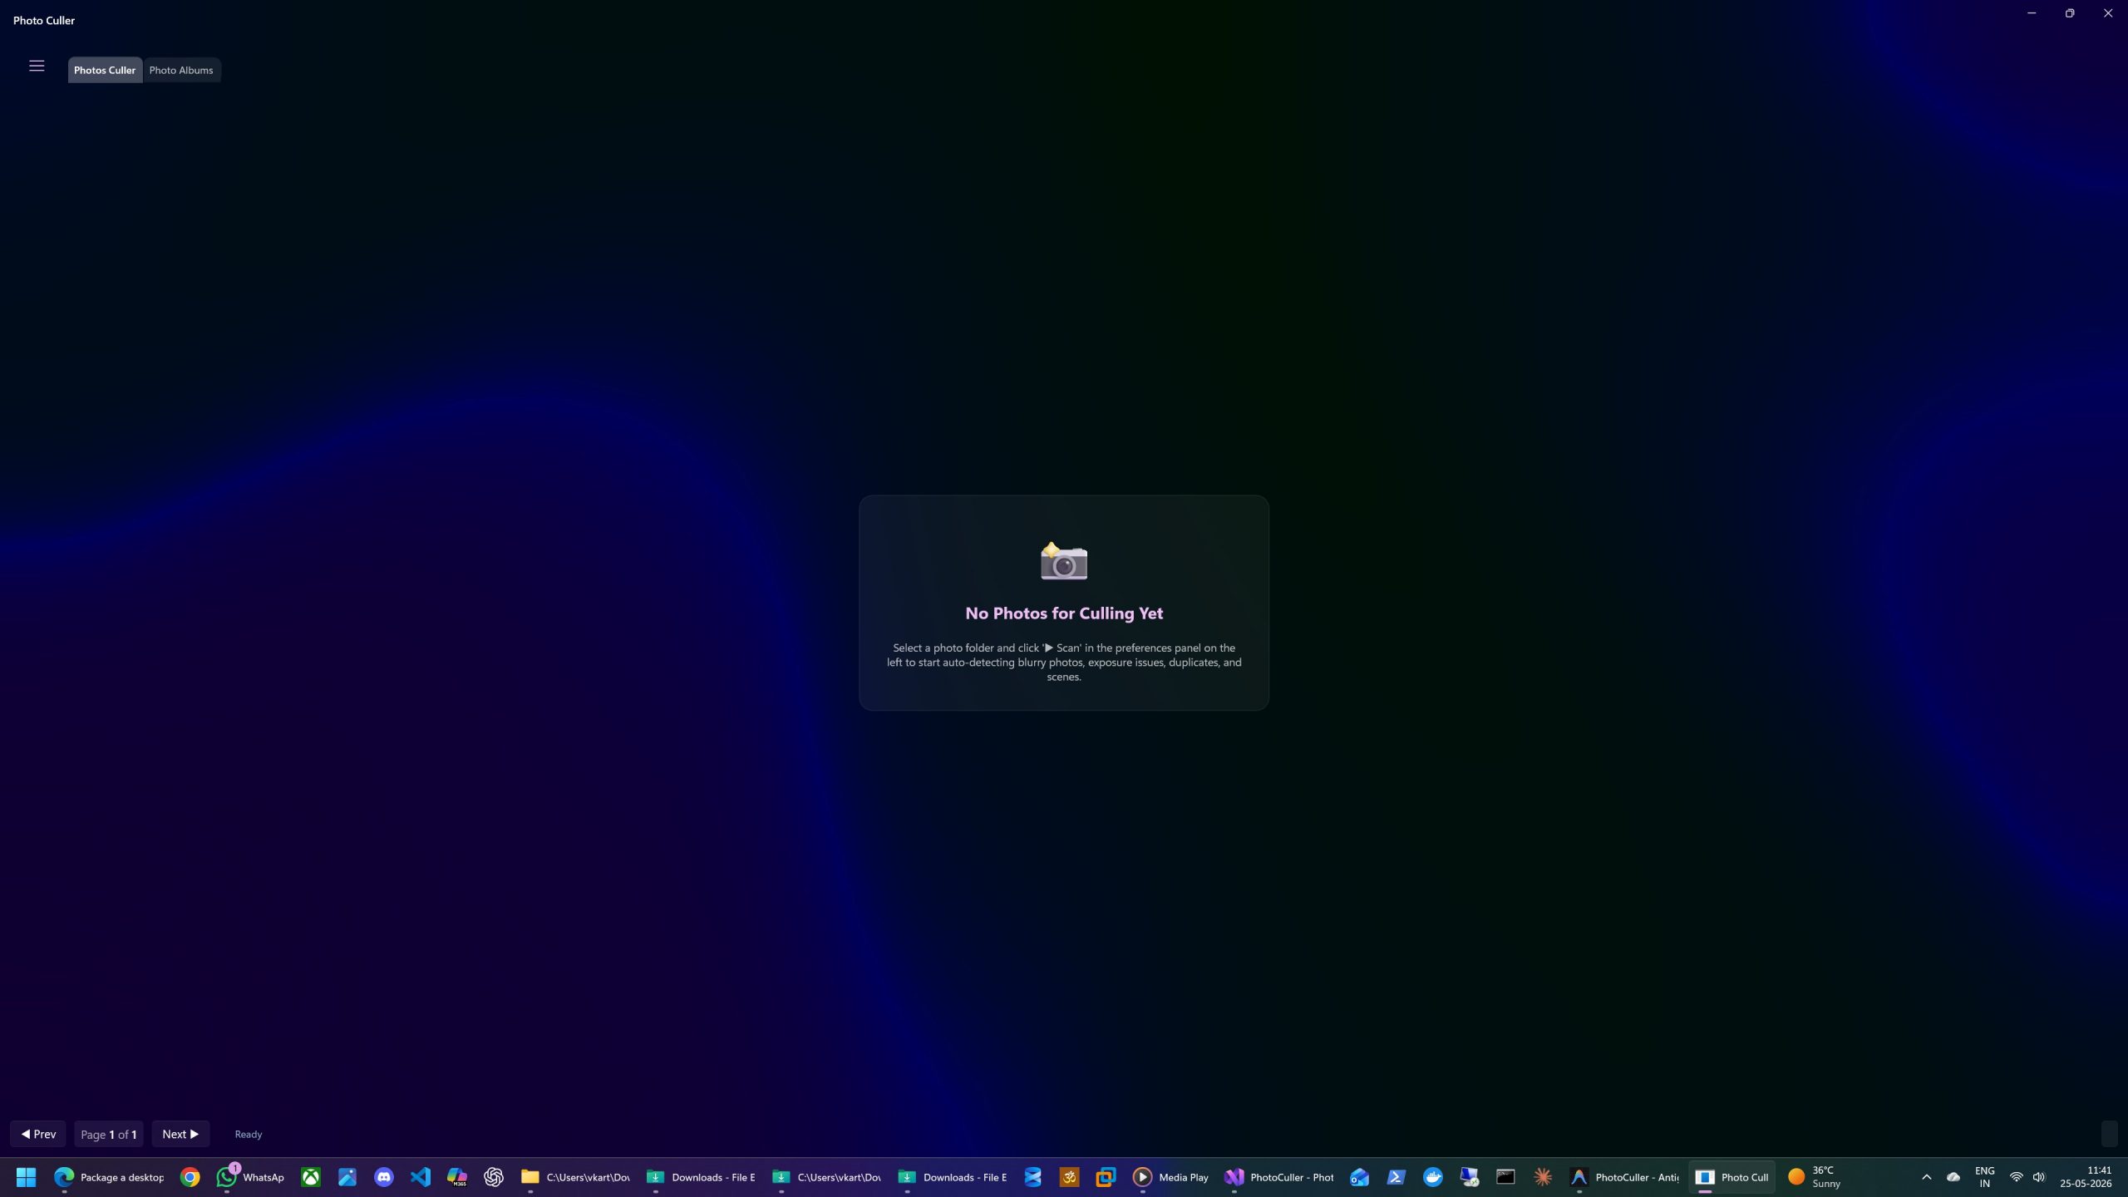Open PowerShell from the taskbar

coord(1396,1177)
